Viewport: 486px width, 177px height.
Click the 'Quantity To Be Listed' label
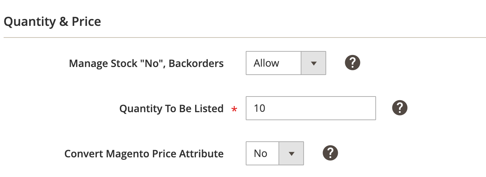point(171,109)
